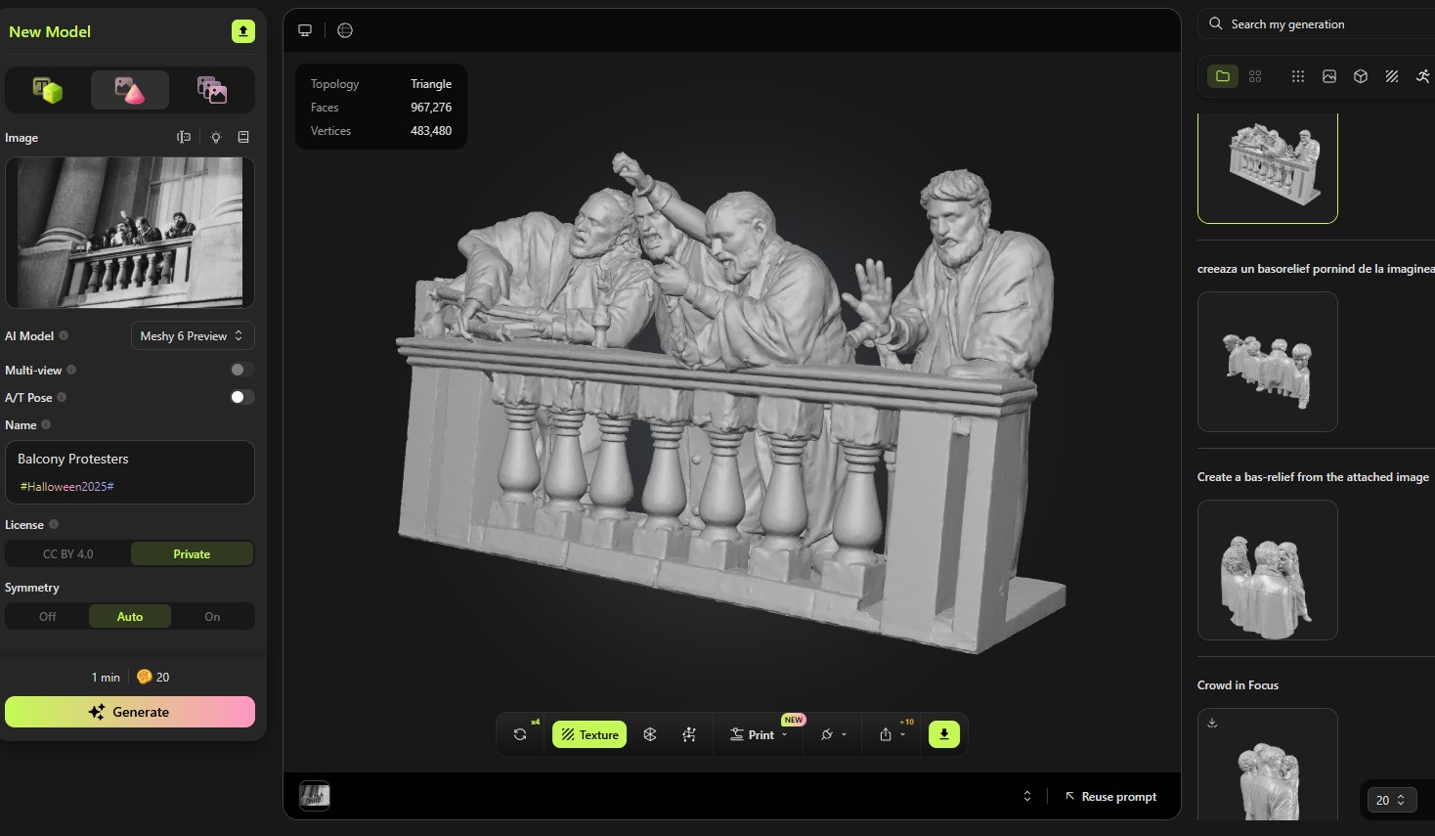The width and height of the screenshot is (1435, 836).
Task: Filter generations by the running animation icon
Action: [x=1422, y=76]
